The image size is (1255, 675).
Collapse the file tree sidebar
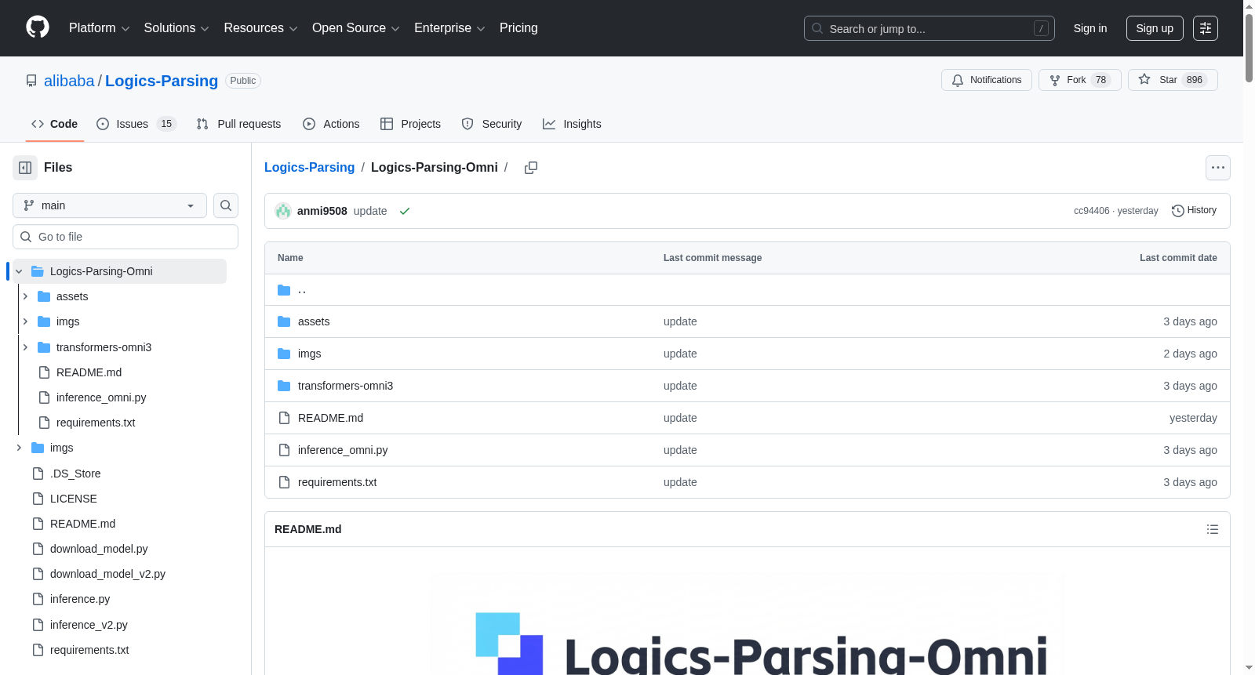(25, 168)
